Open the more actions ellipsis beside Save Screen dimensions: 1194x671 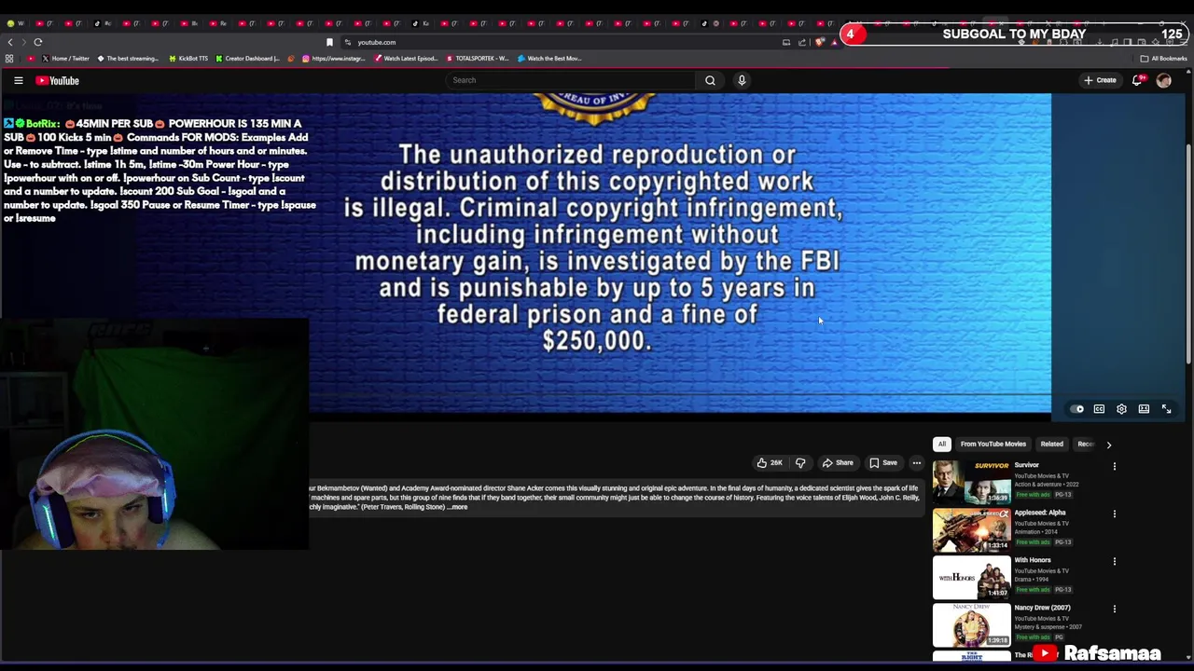pos(916,463)
